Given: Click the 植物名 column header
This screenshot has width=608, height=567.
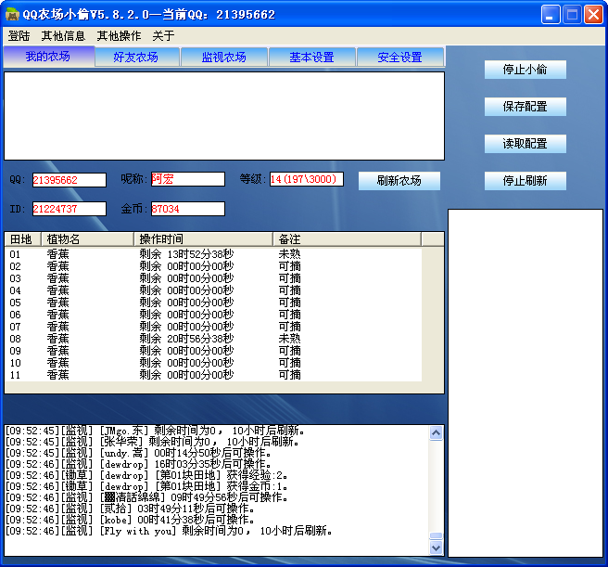Looking at the screenshot, I should [88, 239].
